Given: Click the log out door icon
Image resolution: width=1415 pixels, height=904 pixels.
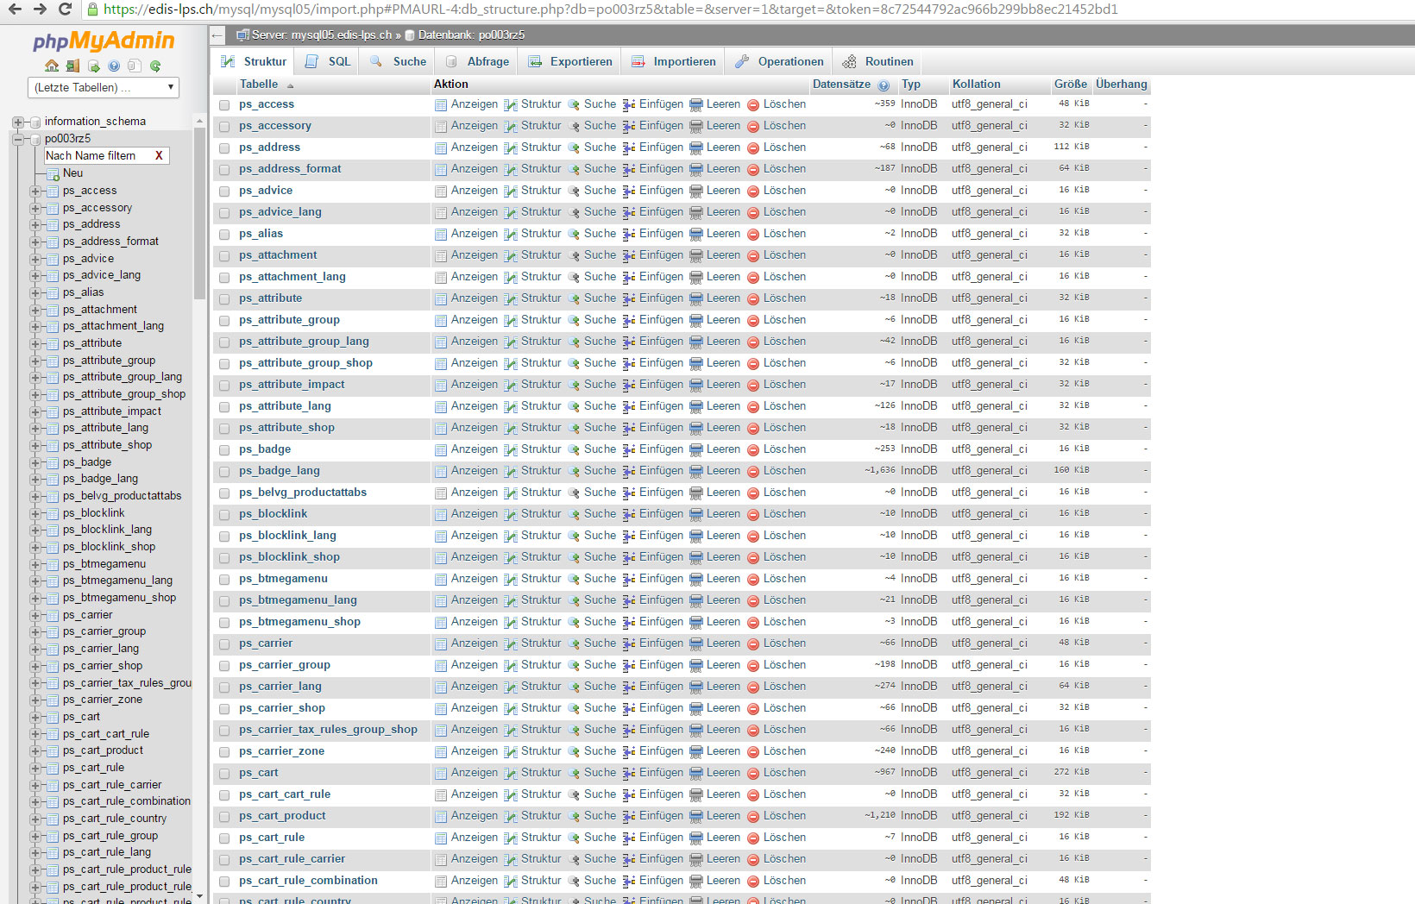Looking at the screenshot, I should [72, 66].
